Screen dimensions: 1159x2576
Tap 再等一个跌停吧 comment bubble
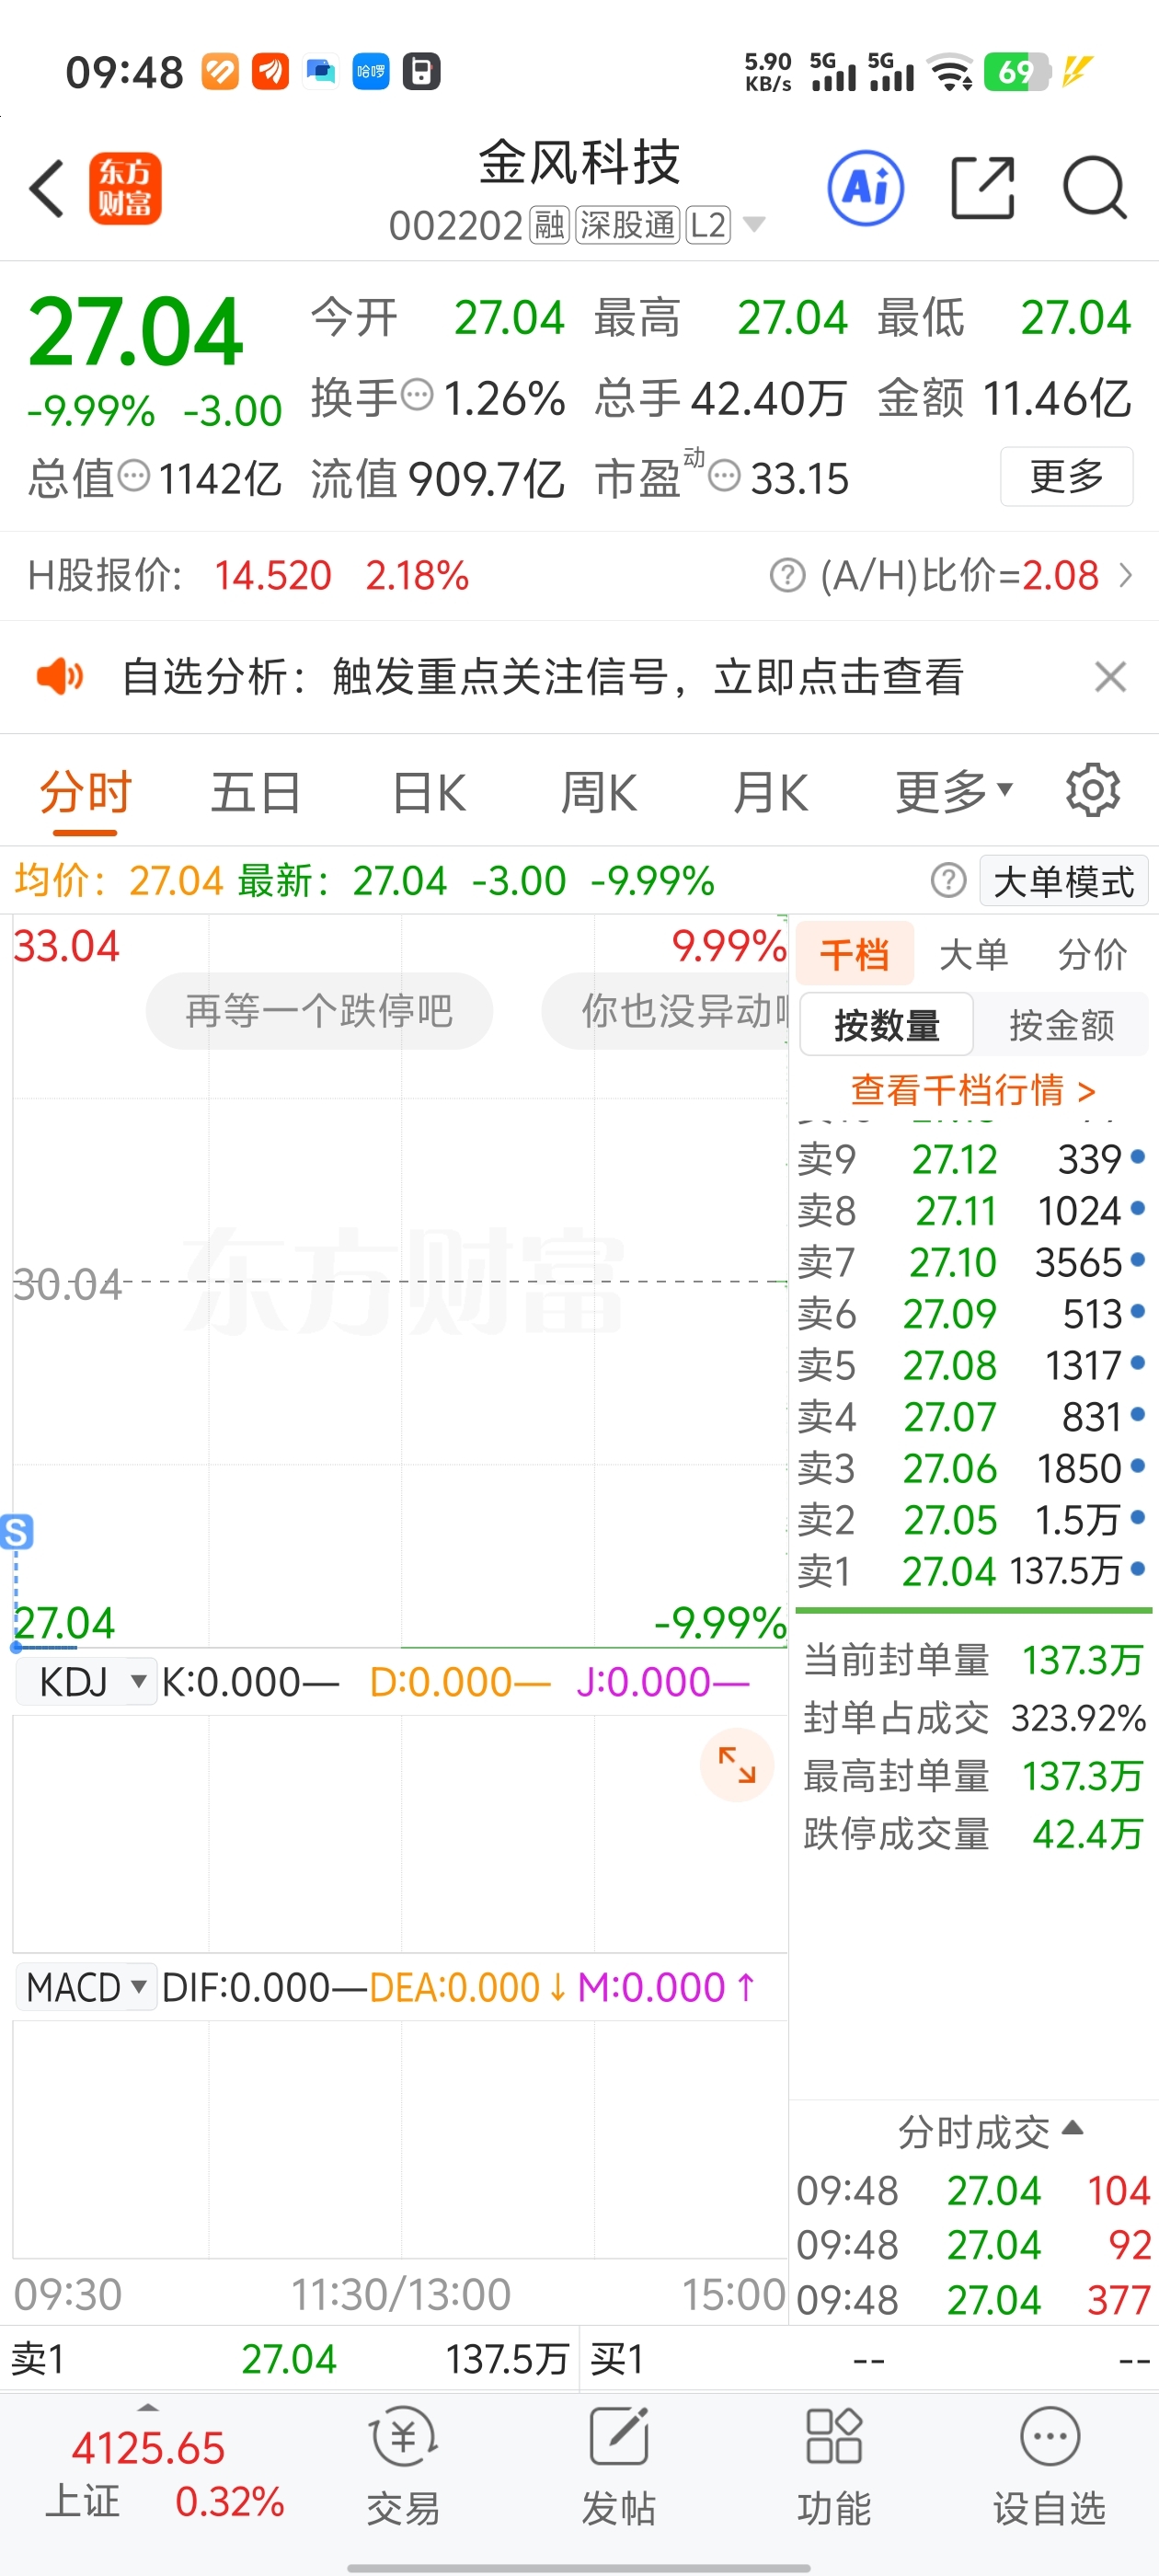point(319,1011)
